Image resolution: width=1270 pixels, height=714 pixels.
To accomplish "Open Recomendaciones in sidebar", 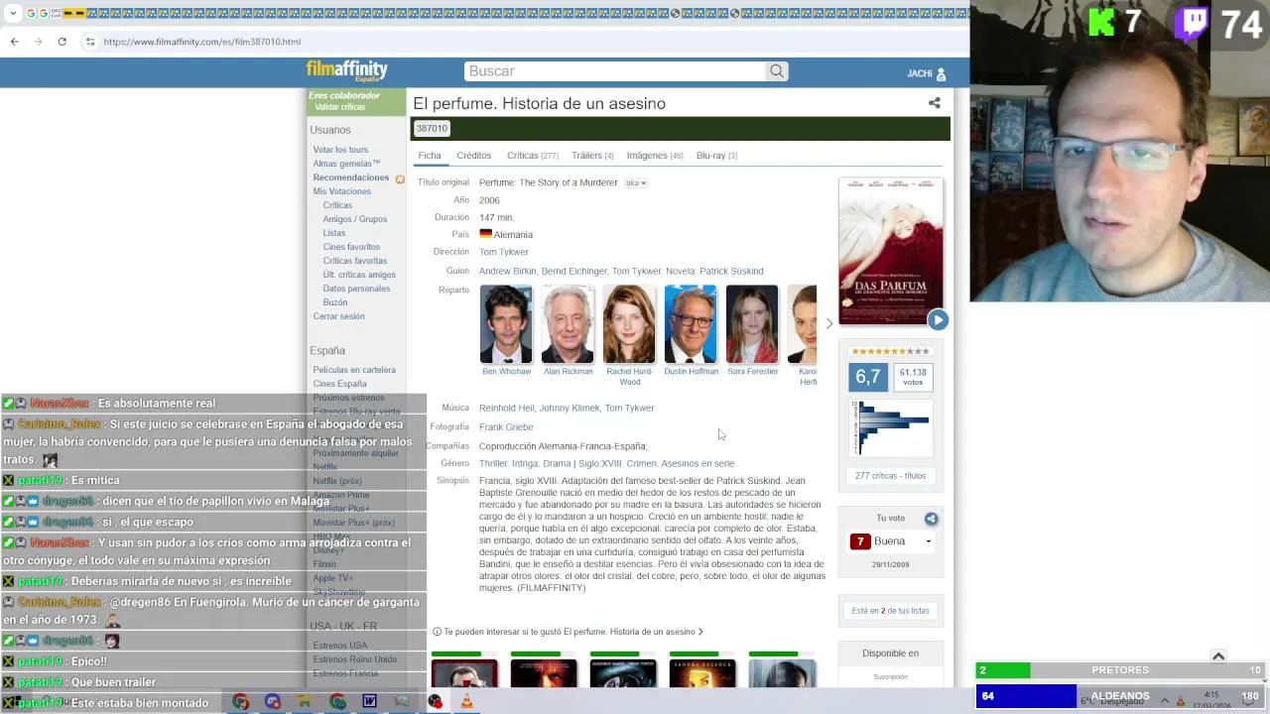I will pyautogui.click(x=351, y=178).
